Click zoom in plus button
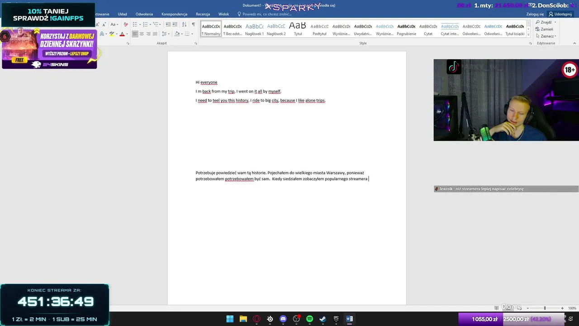This screenshot has height=326, width=579. (562, 308)
